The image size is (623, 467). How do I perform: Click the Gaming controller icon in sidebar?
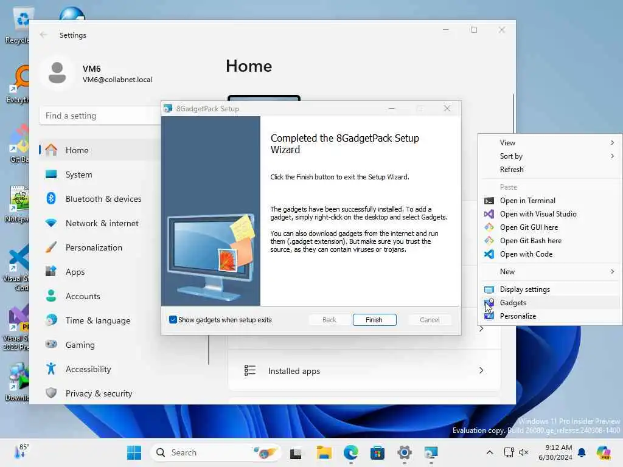(51, 344)
